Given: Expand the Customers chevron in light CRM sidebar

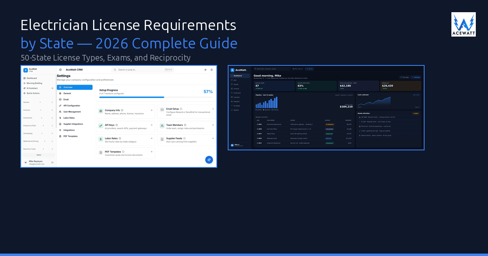Looking at the screenshot, I should 52,118.
